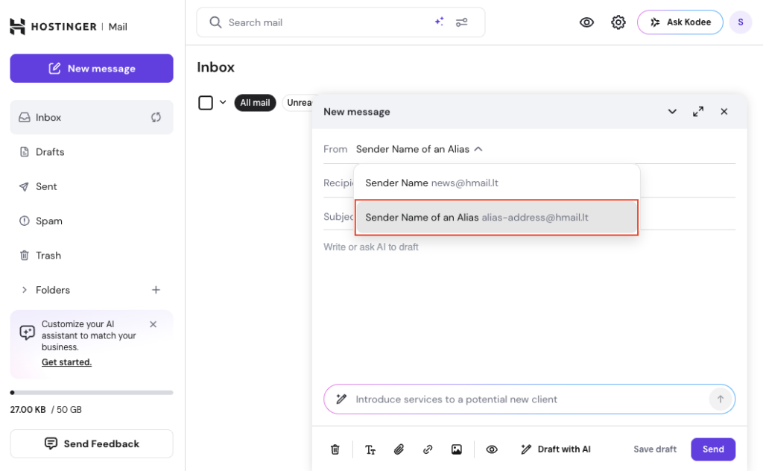The image size is (763, 471).
Task: Open the insert image tool
Action: (456, 449)
